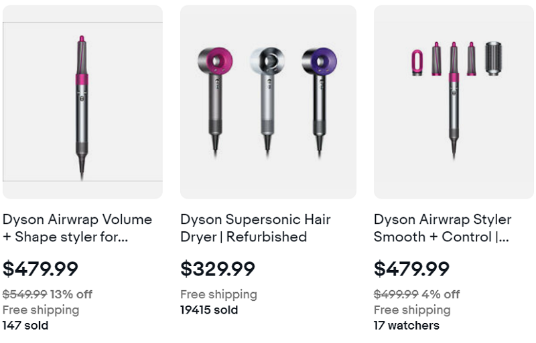Click the 4% off discount label
The width and height of the screenshot is (536, 343).
(441, 294)
